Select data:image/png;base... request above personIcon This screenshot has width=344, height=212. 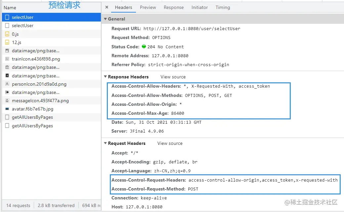point(51,76)
